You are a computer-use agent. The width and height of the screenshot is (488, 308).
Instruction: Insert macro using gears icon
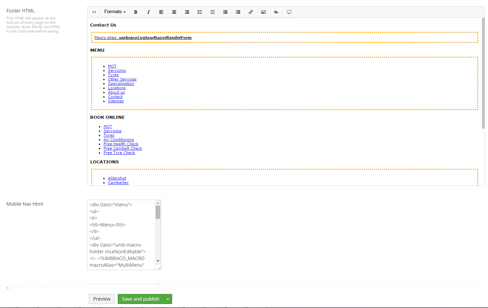pyautogui.click(x=276, y=12)
